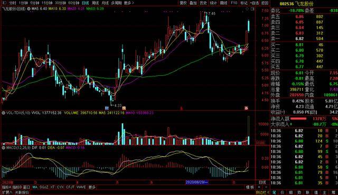The width and height of the screenshot is (338, 195).
Task: Open the 历史 history button
Action: pos(203,3)
